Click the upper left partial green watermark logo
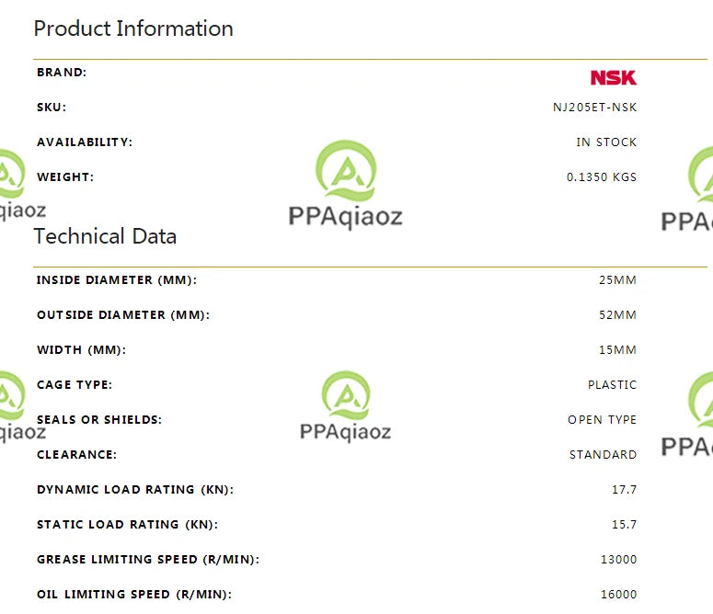This screenshot has height=614, width=713. tap(19, 185)
